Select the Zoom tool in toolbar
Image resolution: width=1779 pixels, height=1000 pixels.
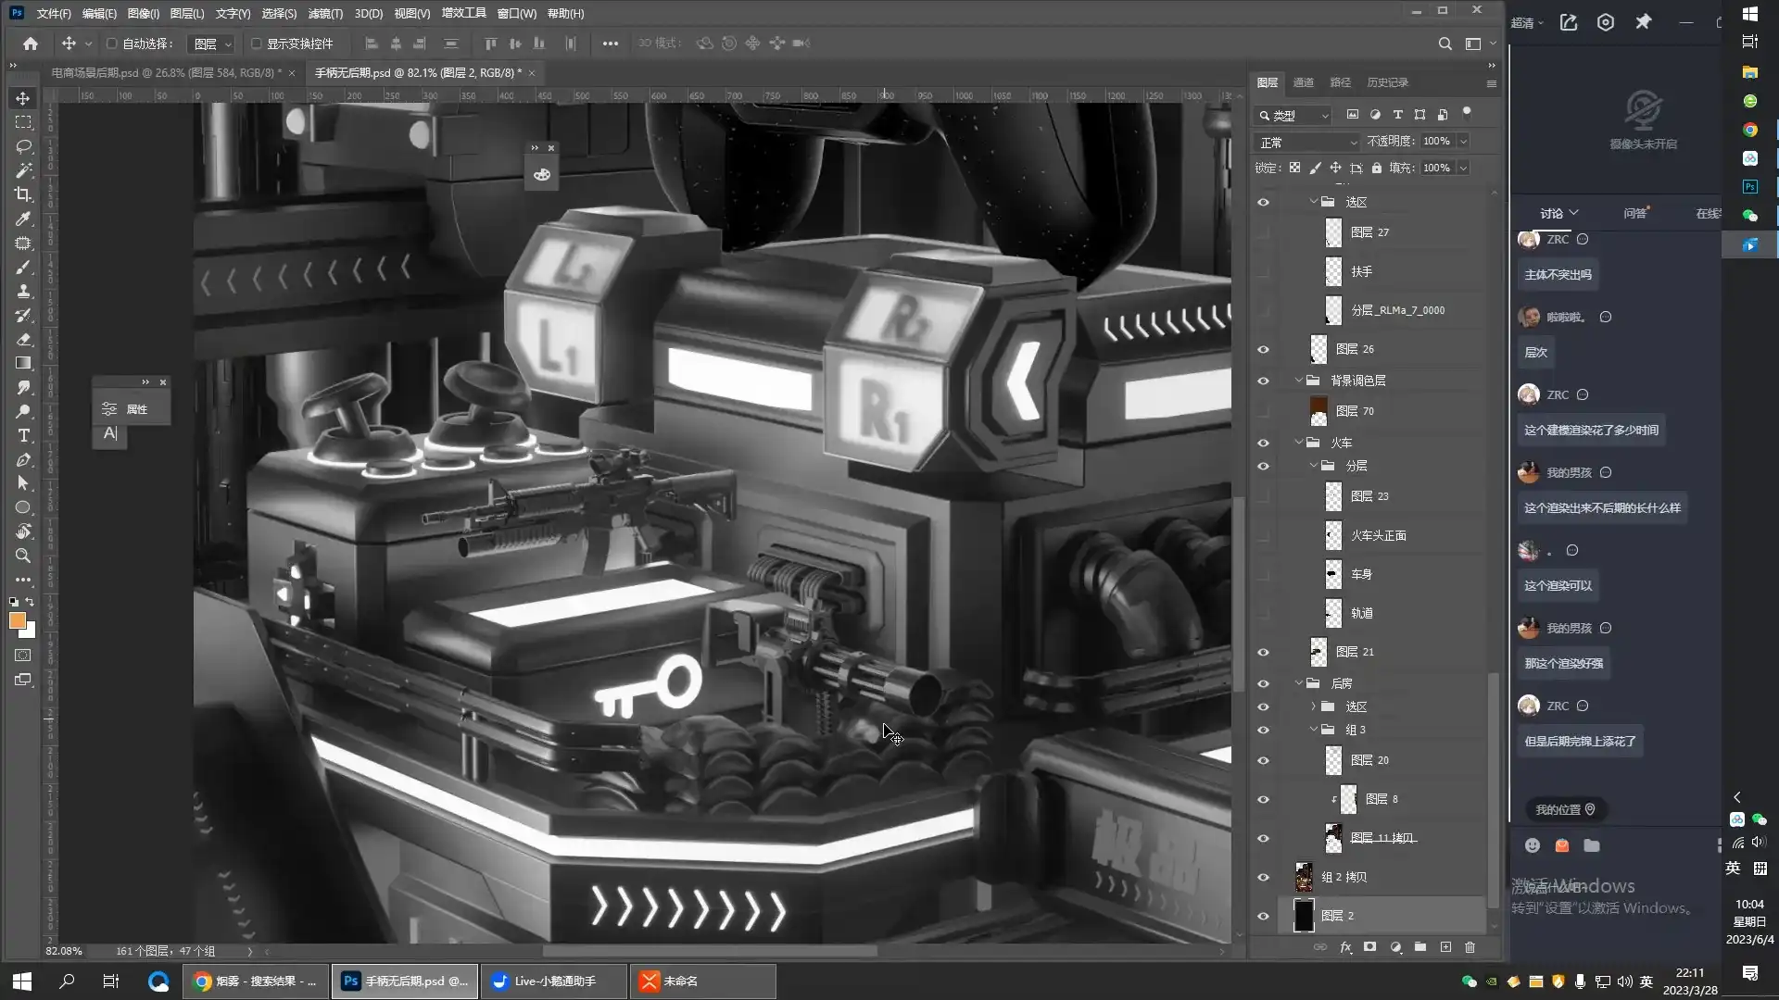coord(23,556)
